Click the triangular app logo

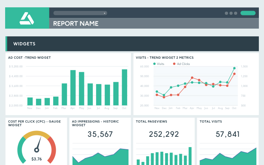pos(27,18)
